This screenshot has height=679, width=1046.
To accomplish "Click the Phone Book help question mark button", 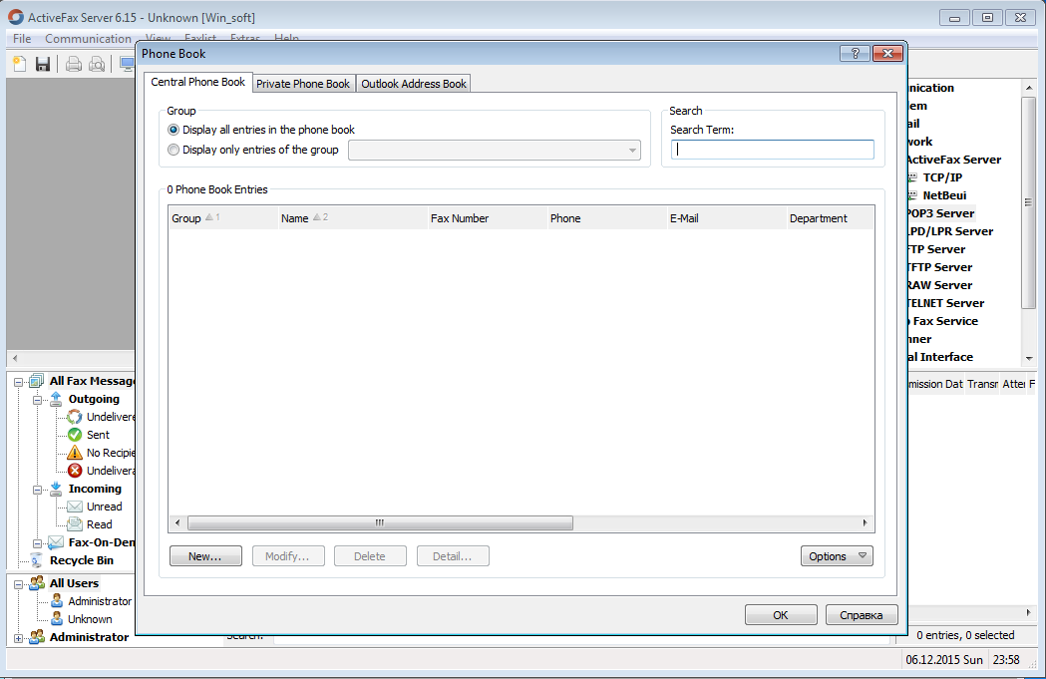I will point(855,54).
